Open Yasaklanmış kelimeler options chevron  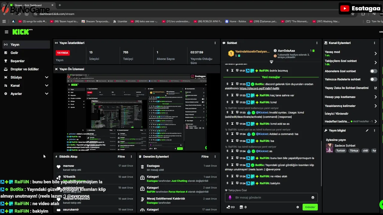pyautogui.click(x=376, y=106)
